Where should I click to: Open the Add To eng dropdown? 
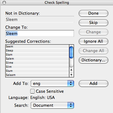click(52, 83)
